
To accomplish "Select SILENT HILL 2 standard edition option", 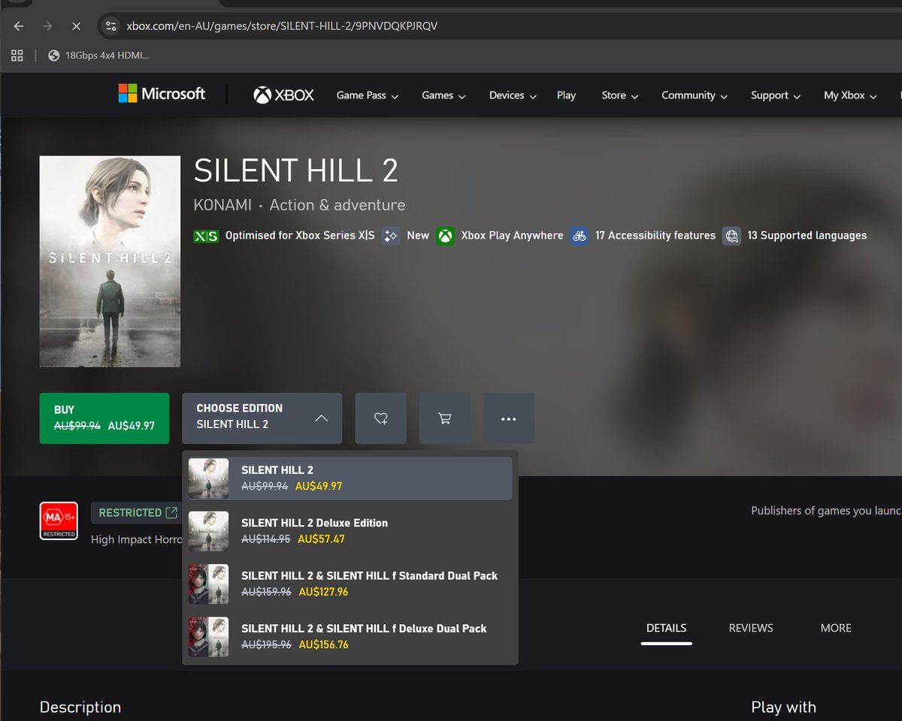I will (350, 478).
